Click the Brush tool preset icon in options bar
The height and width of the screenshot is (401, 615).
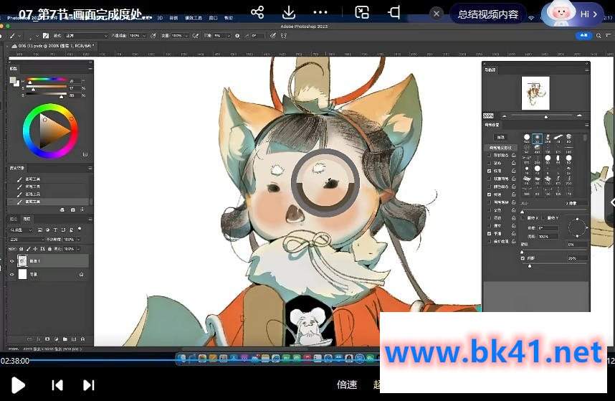[x=13, y=36]
